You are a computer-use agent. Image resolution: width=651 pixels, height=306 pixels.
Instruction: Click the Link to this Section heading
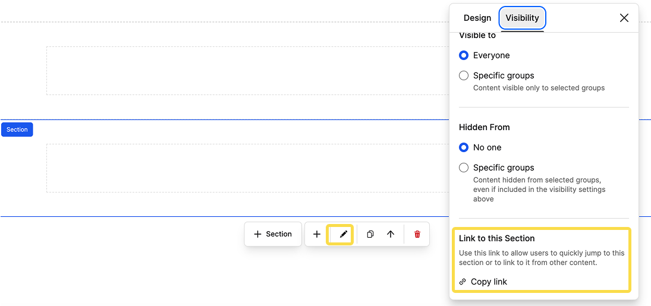[x=496, y=238]
